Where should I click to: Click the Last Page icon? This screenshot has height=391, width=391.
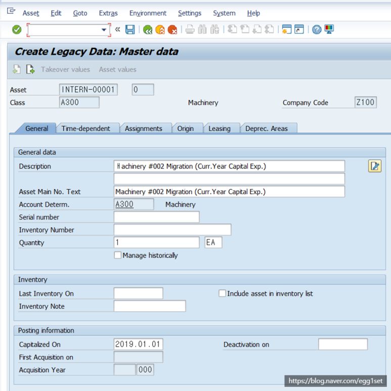(x=269, y=29)
